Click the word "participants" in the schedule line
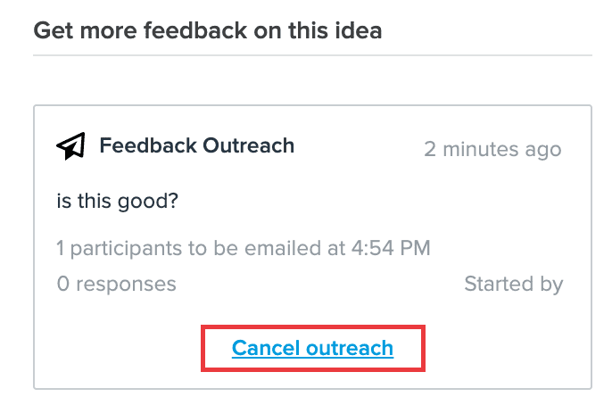612x405 pixels. point(126,249)
